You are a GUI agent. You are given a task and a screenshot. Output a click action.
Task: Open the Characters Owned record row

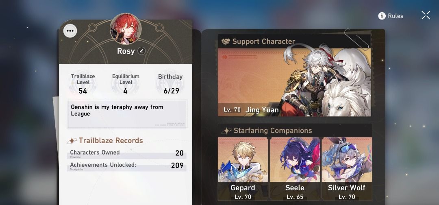click(127, 153)
